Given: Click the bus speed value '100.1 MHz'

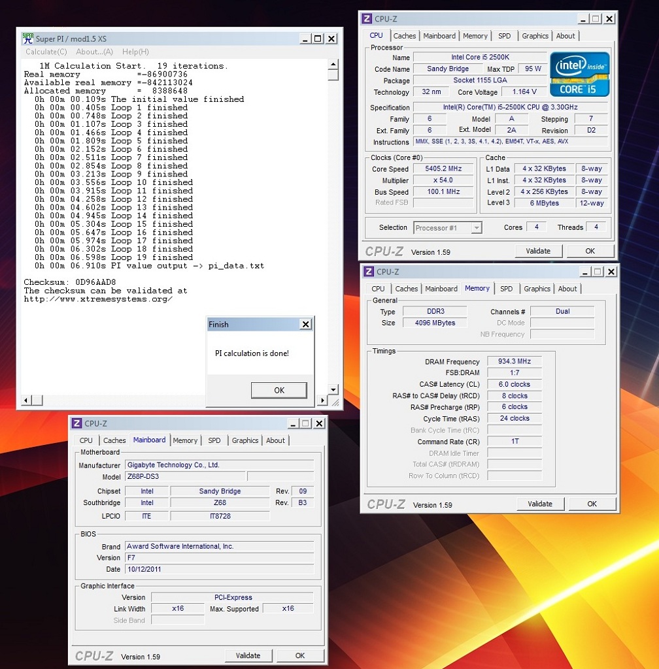Looking at the screenshot, I should tap(443, 191).
